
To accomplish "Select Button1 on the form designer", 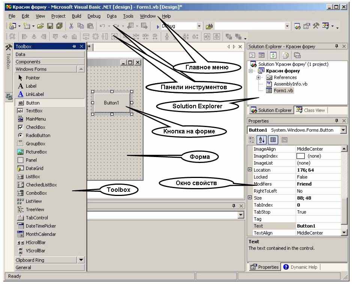I will point(112,103).
